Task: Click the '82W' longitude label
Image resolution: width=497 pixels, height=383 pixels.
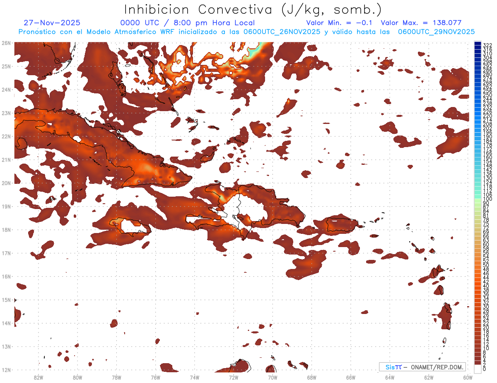Action: pyautogui.click(x=38, y=377)
